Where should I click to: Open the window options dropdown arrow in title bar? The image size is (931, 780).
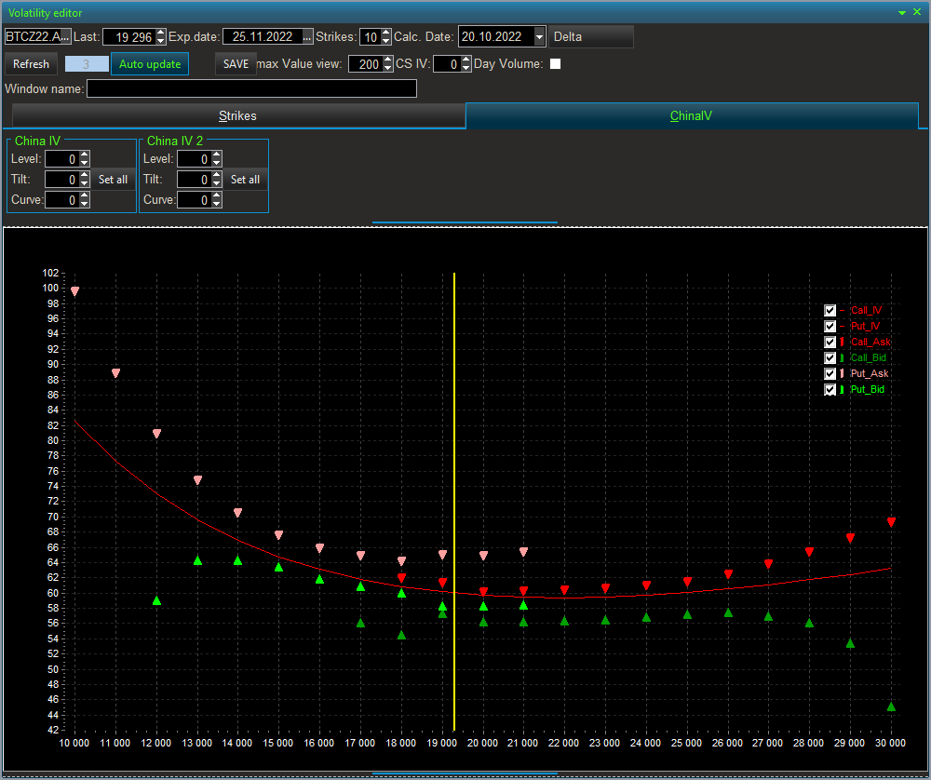coord(902,12)
